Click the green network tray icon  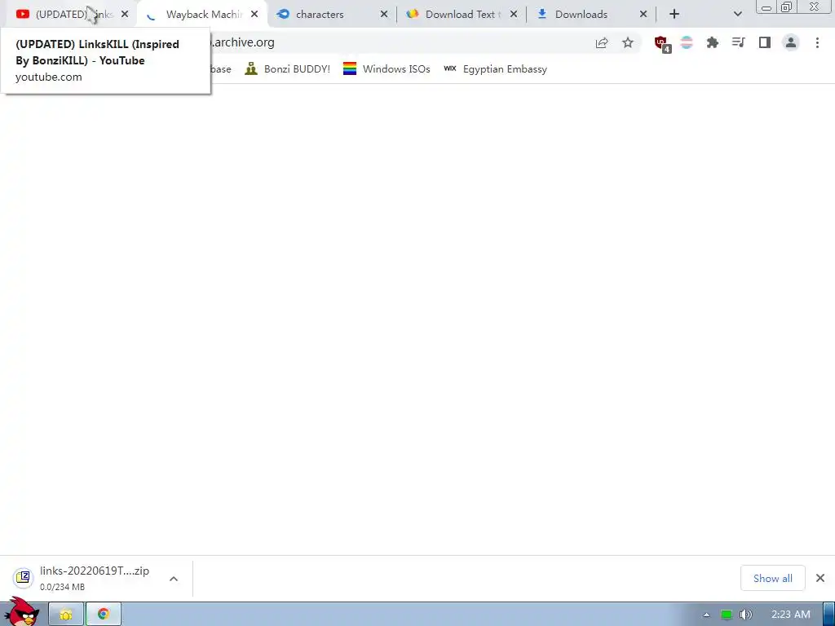726,615
